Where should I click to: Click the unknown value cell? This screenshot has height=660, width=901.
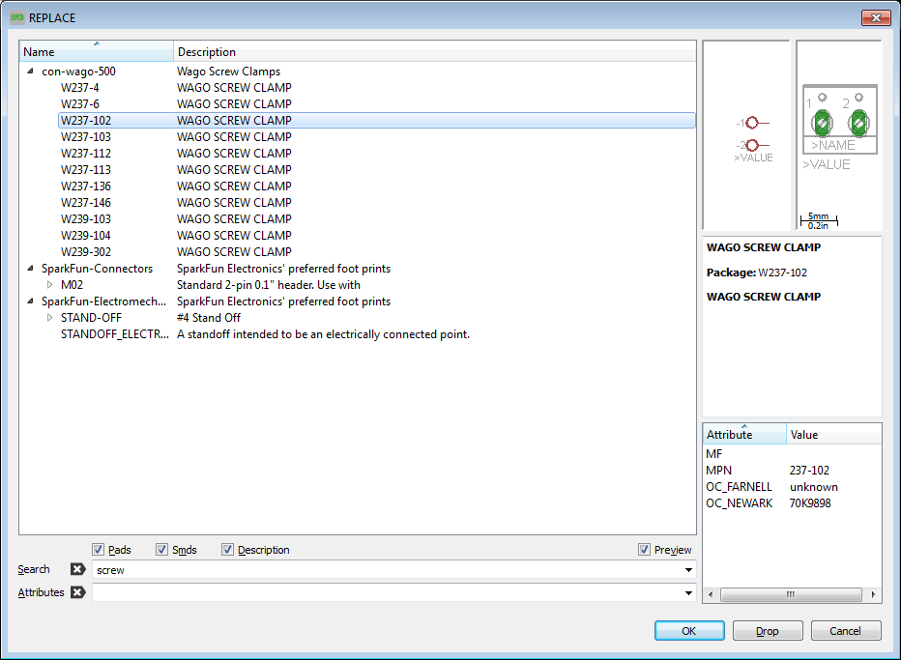tap(814, 487)
